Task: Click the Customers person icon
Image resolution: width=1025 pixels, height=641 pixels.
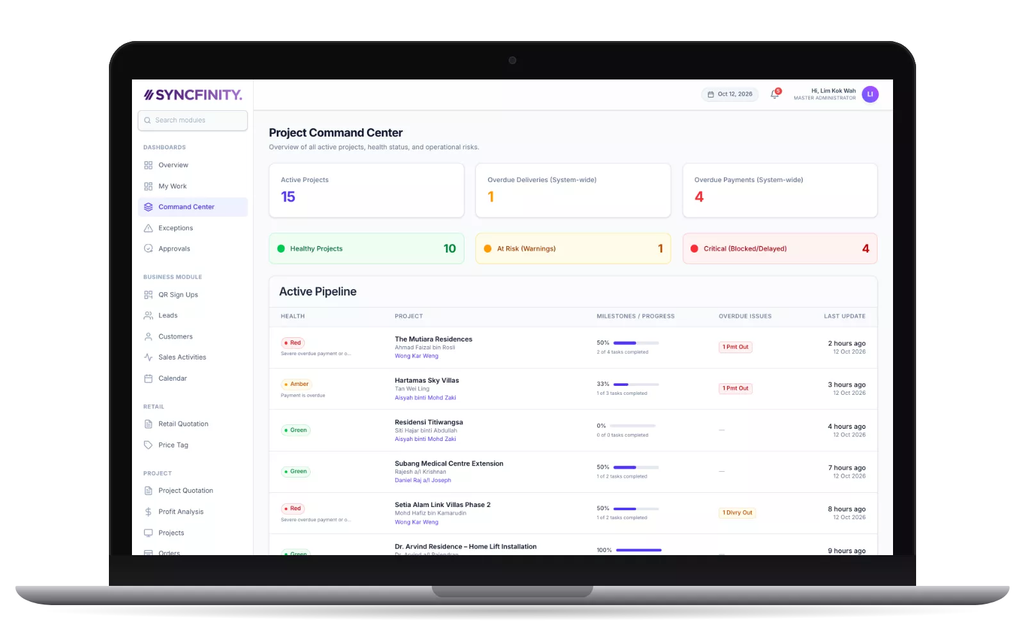Action: pyautogui.click(x=148, y=337)
